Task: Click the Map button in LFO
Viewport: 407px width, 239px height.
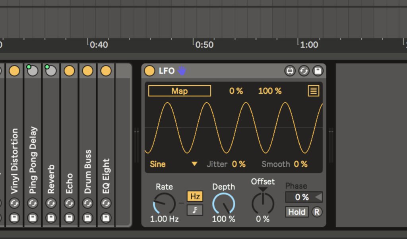Action: (x=180, y=91)
